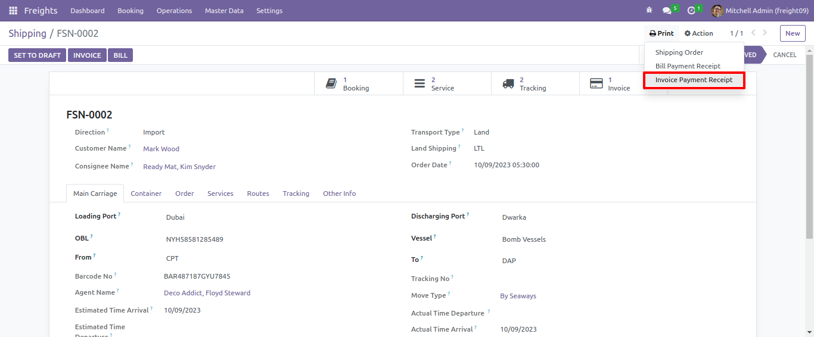Screen dimensions: 814x337
Task: Follow the Mark Wood customer link
Action: point(161,149)
